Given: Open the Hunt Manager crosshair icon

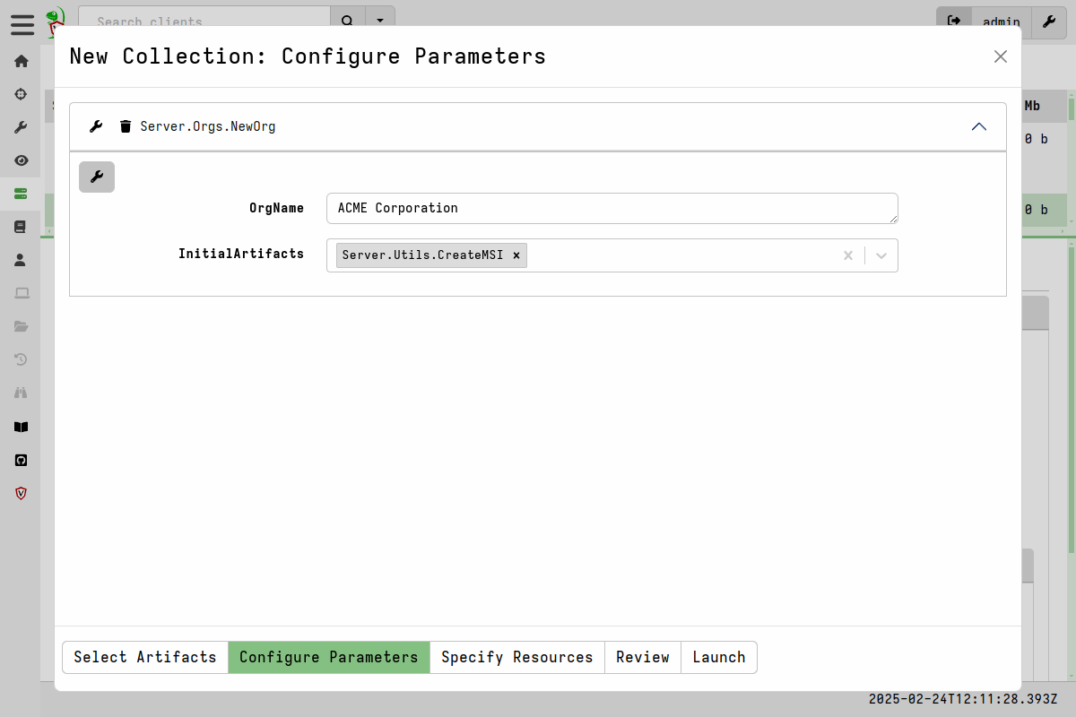Looking at the screenshot, I should pos(21,93).
